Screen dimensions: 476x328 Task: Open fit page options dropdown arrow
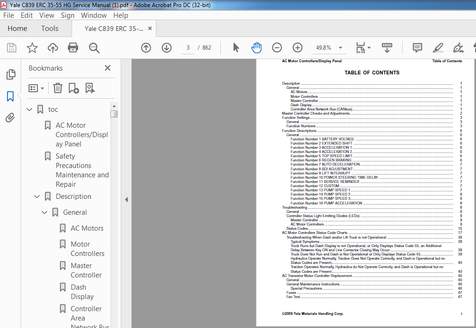(x=369, y=48)
